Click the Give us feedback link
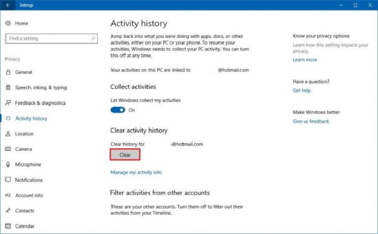 [311, 121]
